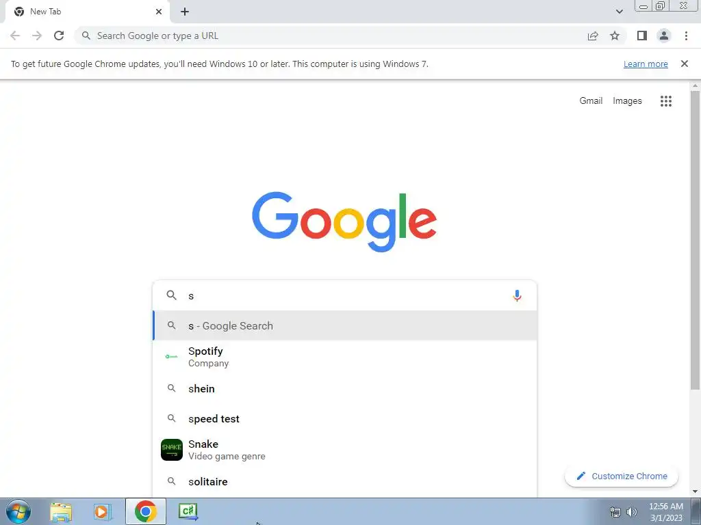Start voice search with microphone icon
Image resolution: width=701 pixels, height=525 pixels.
point(517,295)
